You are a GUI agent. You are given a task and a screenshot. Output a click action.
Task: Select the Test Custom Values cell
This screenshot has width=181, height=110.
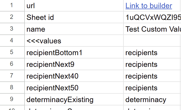(x=152, y=29)
